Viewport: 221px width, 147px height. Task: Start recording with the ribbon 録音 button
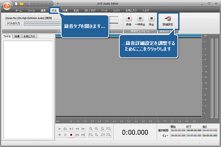(129, 20)
